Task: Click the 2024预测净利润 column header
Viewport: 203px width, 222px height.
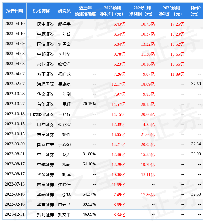Action: click(142, 11)
